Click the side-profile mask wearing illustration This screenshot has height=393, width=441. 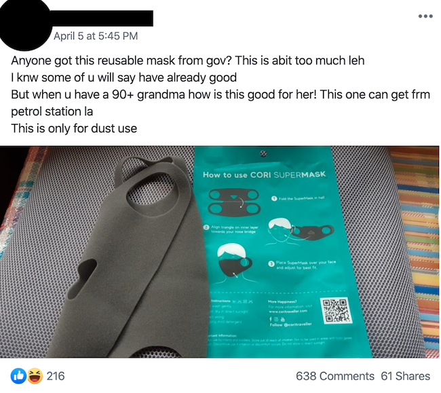coord(300,231)
